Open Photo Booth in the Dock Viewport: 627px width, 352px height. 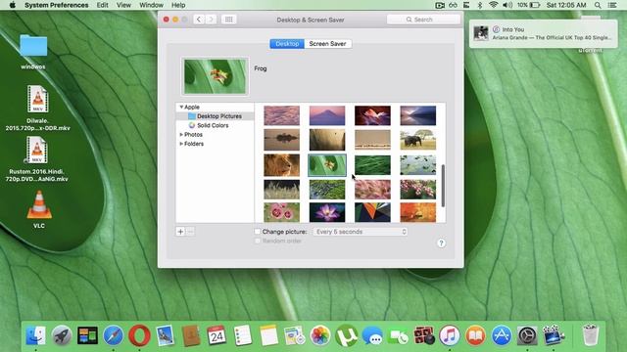click(424, 335)
